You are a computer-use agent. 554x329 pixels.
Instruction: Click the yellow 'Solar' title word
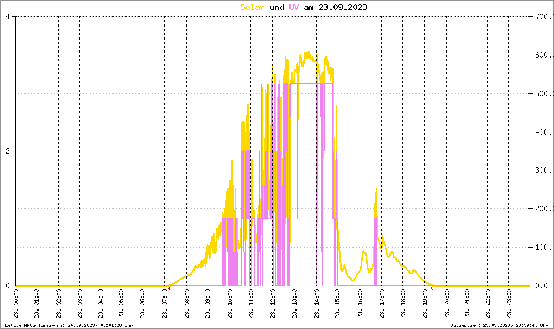coord(252,7)
